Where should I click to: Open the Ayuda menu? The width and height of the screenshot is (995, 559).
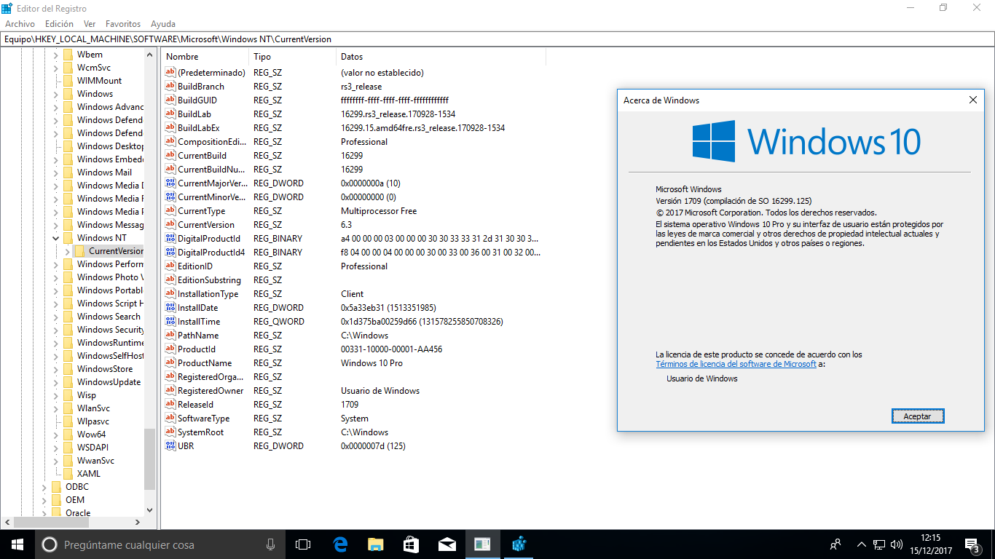point(162,24)
